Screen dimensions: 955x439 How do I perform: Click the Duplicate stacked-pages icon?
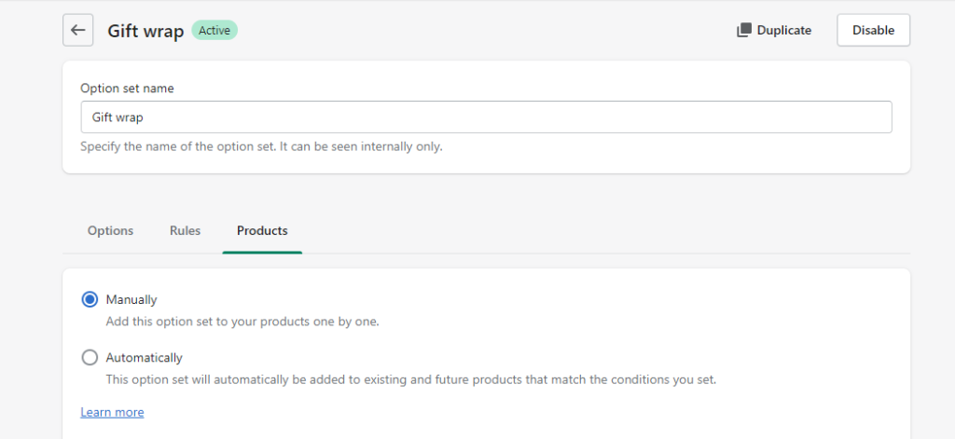[x=743, y=30]
